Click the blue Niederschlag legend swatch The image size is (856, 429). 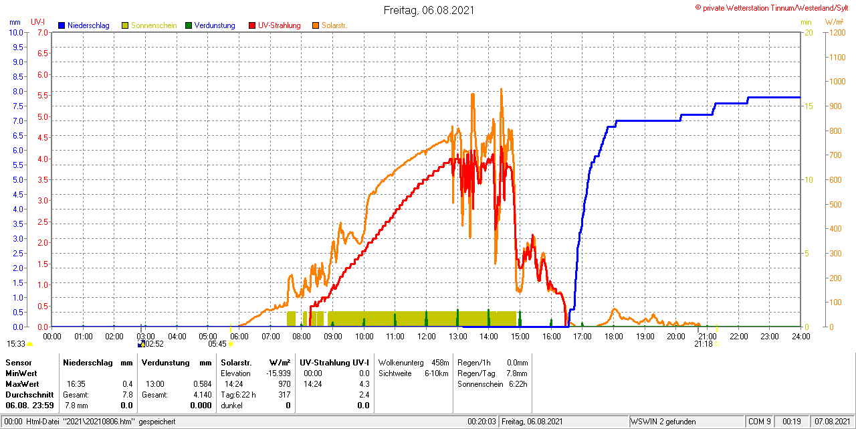click(62, 25)
